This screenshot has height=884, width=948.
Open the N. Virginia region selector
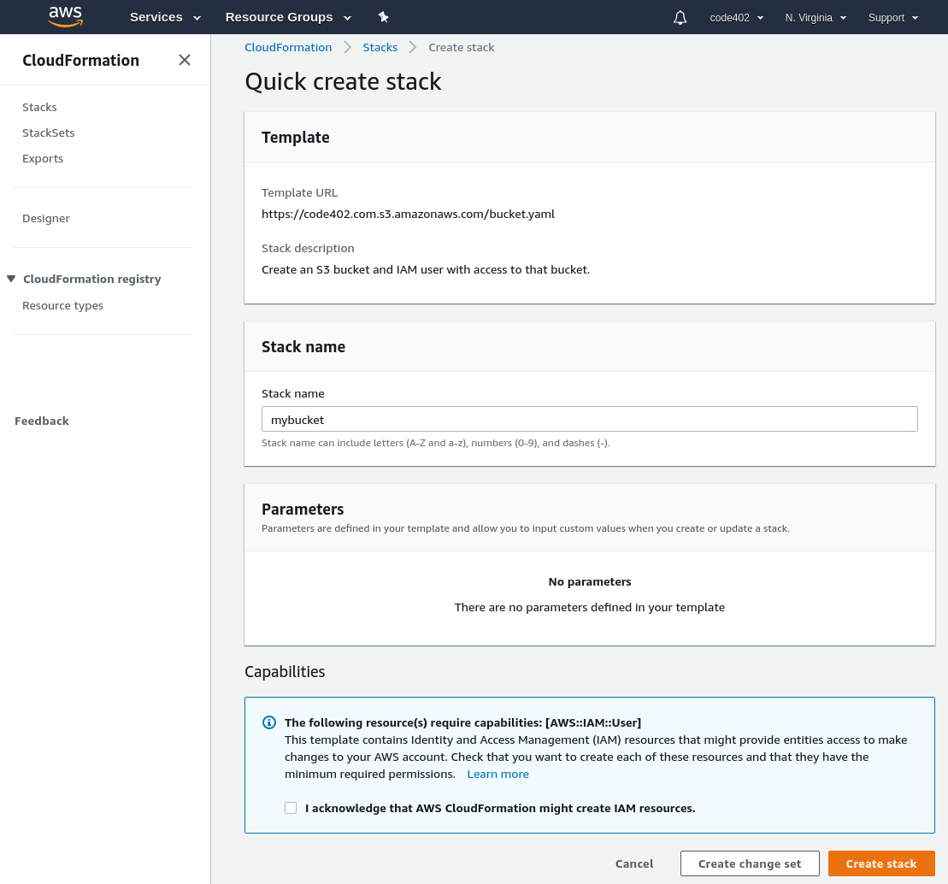coord(816,18)
